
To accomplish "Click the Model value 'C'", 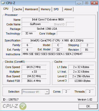I will click(58, 45).
